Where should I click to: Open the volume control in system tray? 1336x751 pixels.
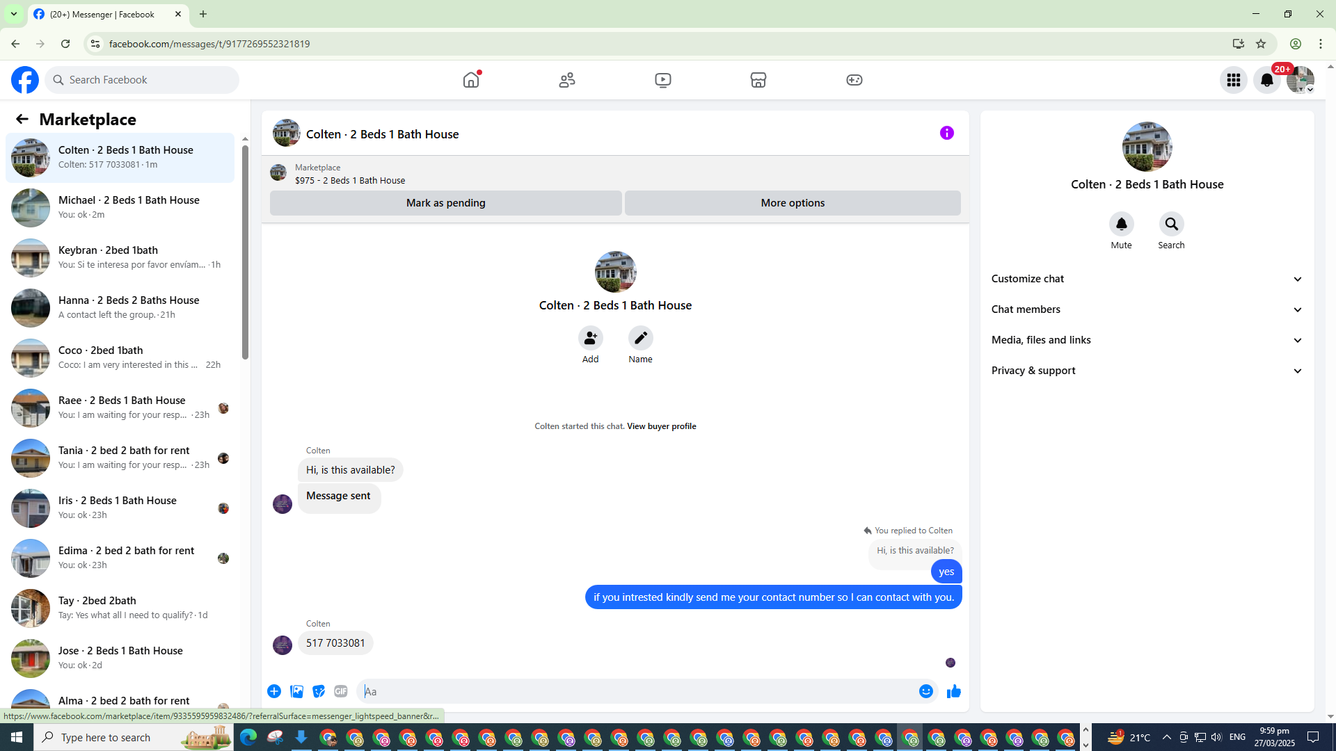[1216, 737]
